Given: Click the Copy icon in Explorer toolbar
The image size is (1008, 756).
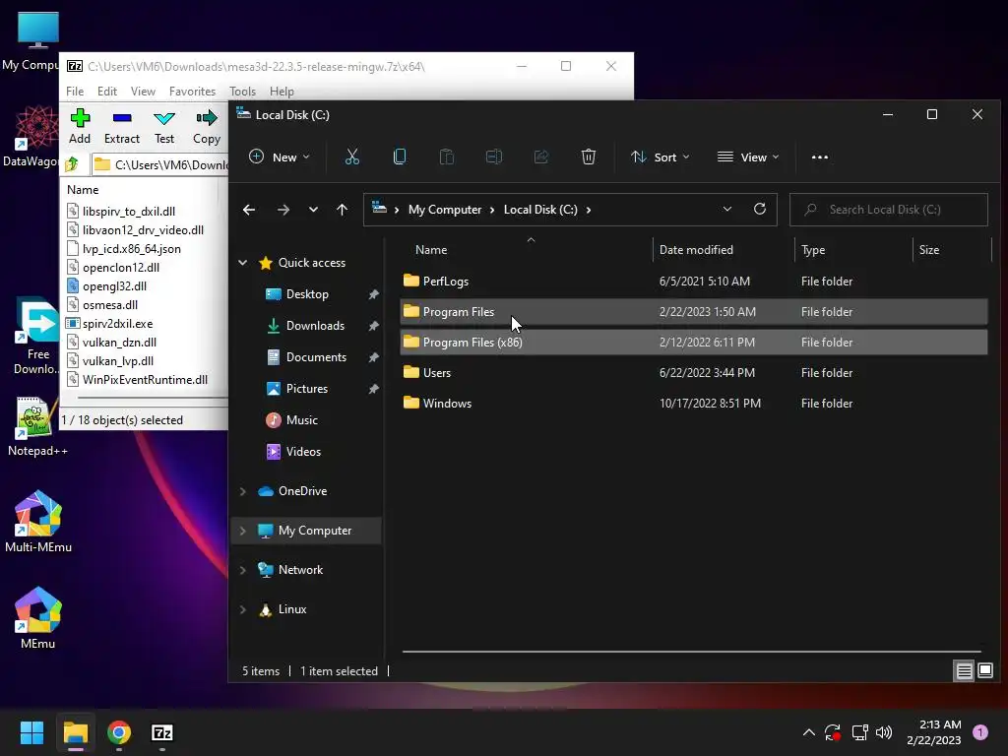Looking at the screenshot, I should (x=400, y=157).
